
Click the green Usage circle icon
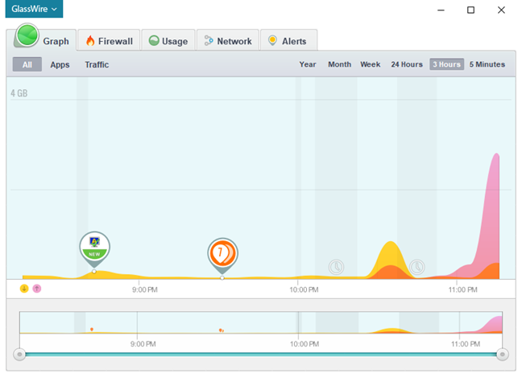pos(154,40)
